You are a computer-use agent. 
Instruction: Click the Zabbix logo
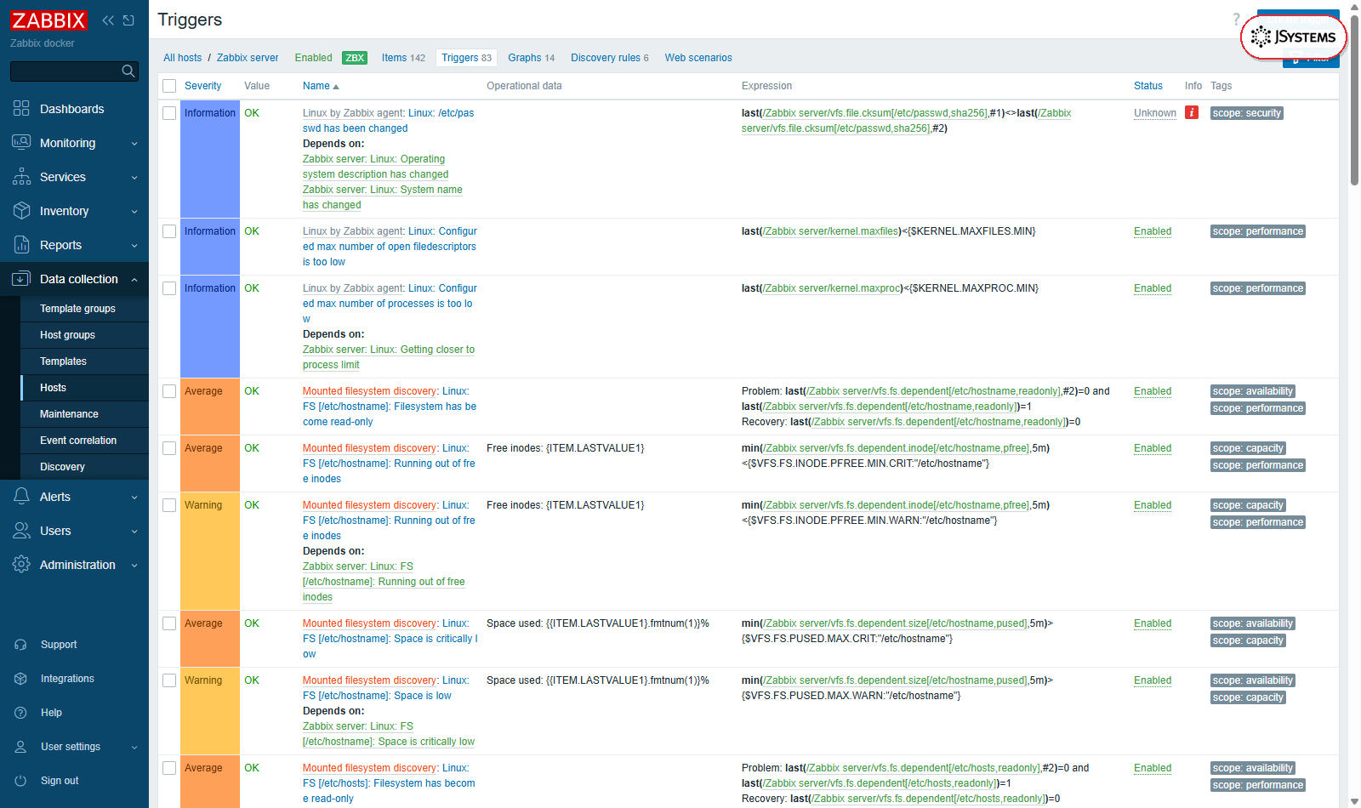48,20
